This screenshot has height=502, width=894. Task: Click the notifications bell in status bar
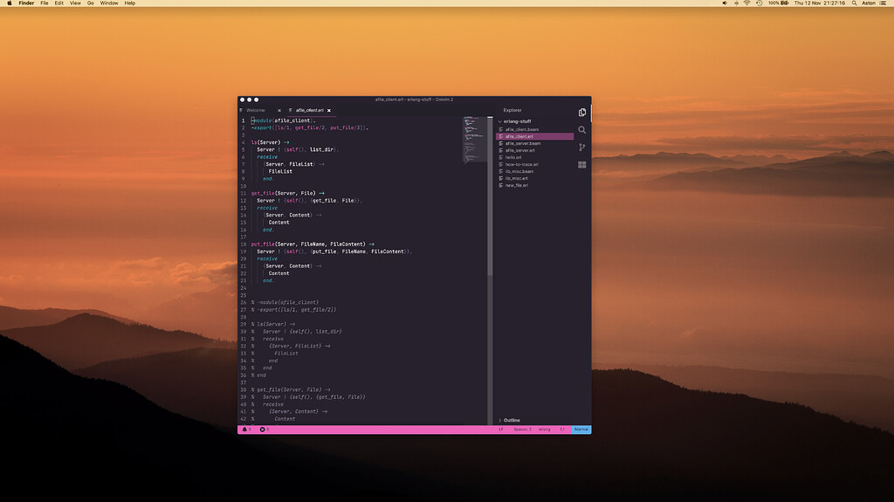pyautogui.click(x=244, y=430)
